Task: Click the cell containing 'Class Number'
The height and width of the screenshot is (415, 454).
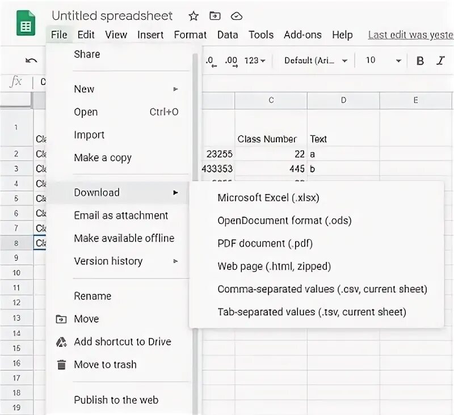Action: click(271, 128)
